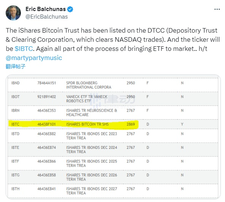This screenshot has width=225, height=202.
Task: Click the Y flag in IBTC row
Action: pyautogui.click(x=182, y=124)
